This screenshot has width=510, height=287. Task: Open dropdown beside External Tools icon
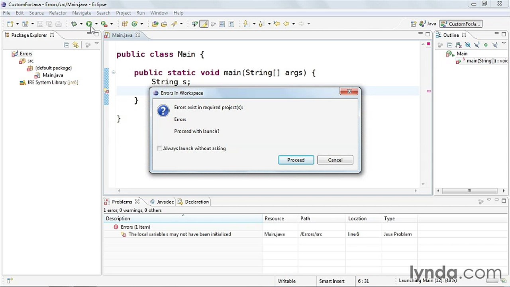pyautogui.click(x=111, y=24)
